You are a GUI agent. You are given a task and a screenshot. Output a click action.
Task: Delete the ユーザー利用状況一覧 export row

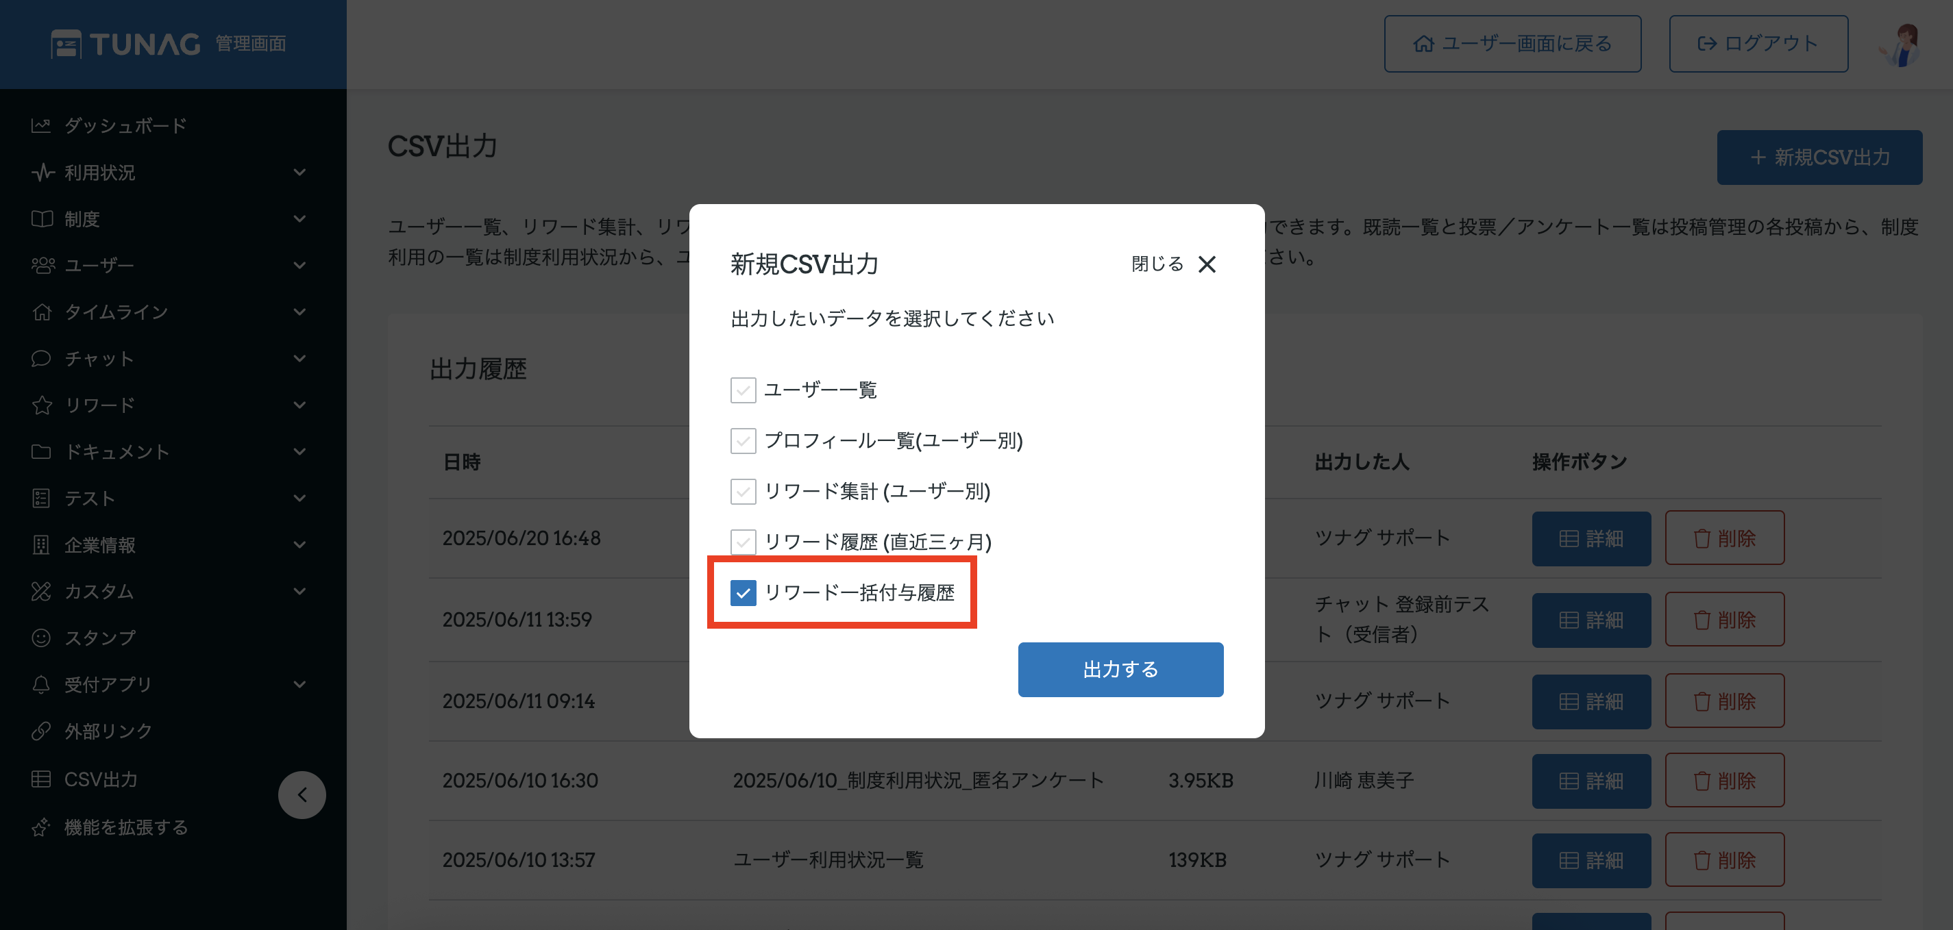pos(1724,860)
